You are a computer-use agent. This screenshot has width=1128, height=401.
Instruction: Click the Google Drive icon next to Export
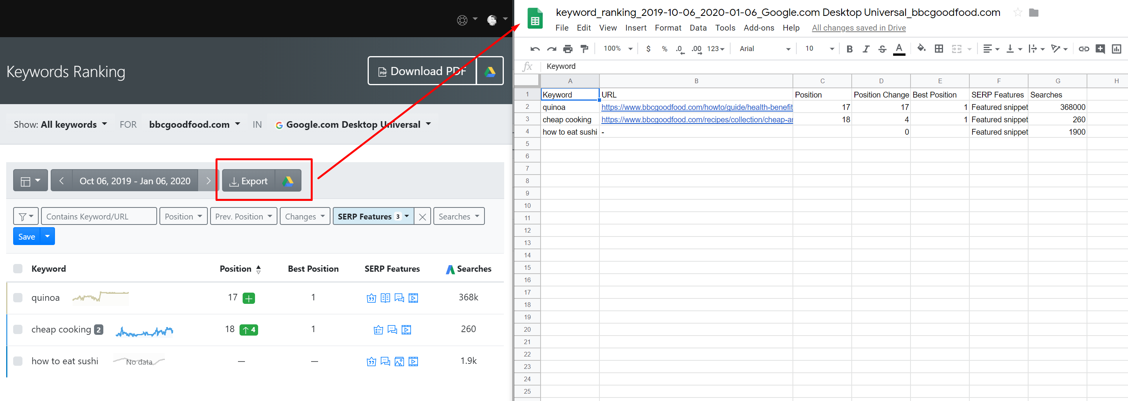pos(288,181)
